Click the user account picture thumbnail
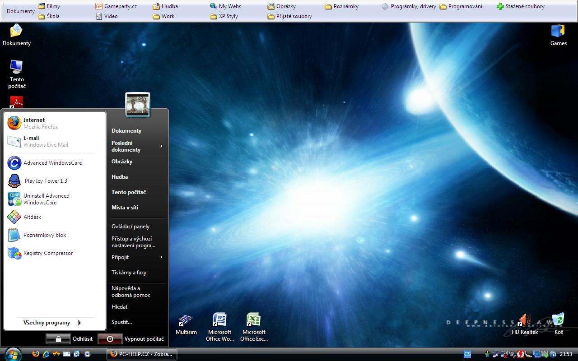 click(x=138, y=105)
